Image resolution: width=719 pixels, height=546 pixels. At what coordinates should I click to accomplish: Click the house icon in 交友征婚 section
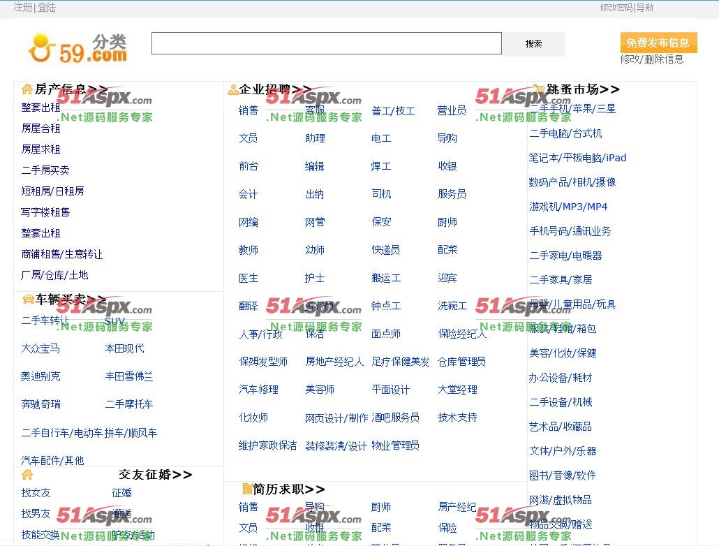[27, 475]
